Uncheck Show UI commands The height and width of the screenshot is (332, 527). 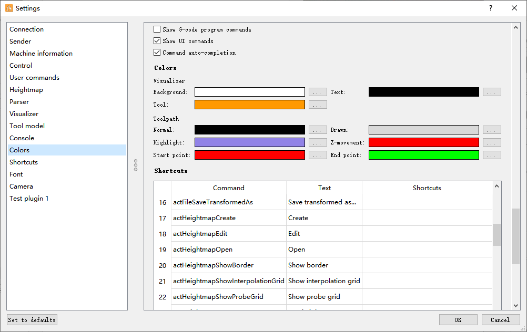[x=157, y=41]
